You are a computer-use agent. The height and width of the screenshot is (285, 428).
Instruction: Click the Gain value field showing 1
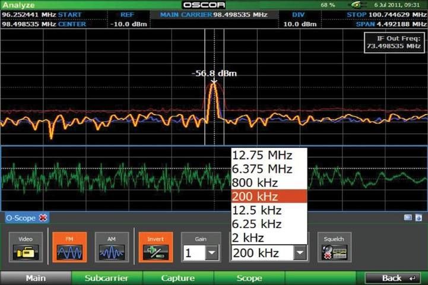coord(194,253)
